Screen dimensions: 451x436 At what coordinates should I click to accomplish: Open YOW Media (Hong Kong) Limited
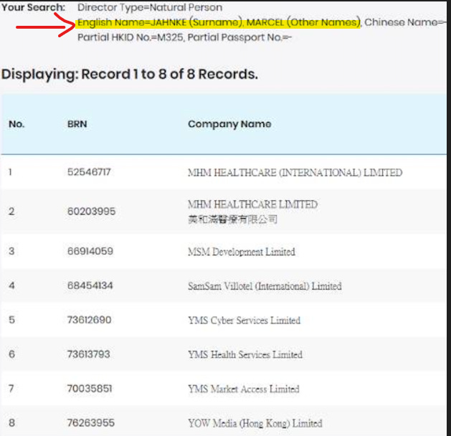pyautogui.click(x=255, y=423)
